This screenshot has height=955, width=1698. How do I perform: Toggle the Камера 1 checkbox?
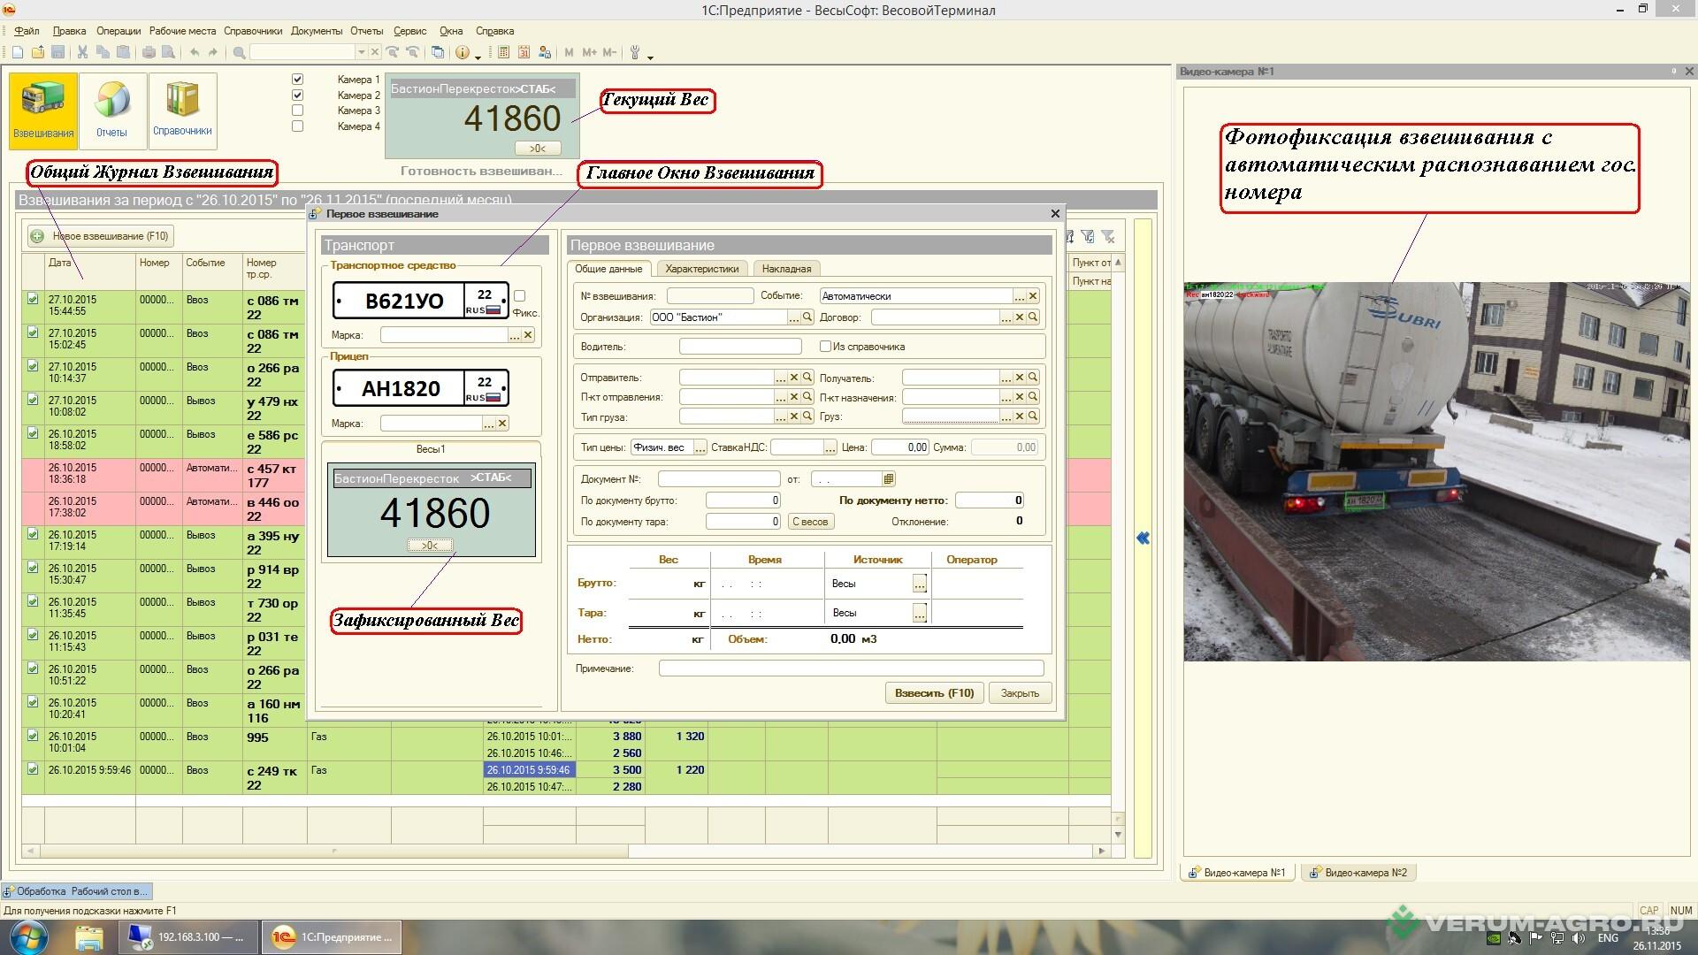tap(297, 79)
